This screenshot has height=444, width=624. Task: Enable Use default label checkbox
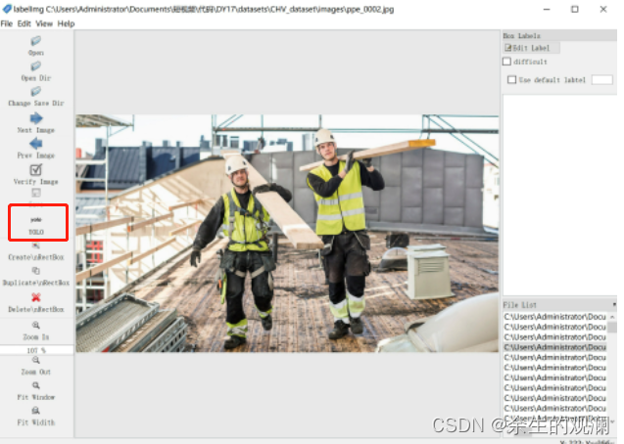click(x=511, y=80)
